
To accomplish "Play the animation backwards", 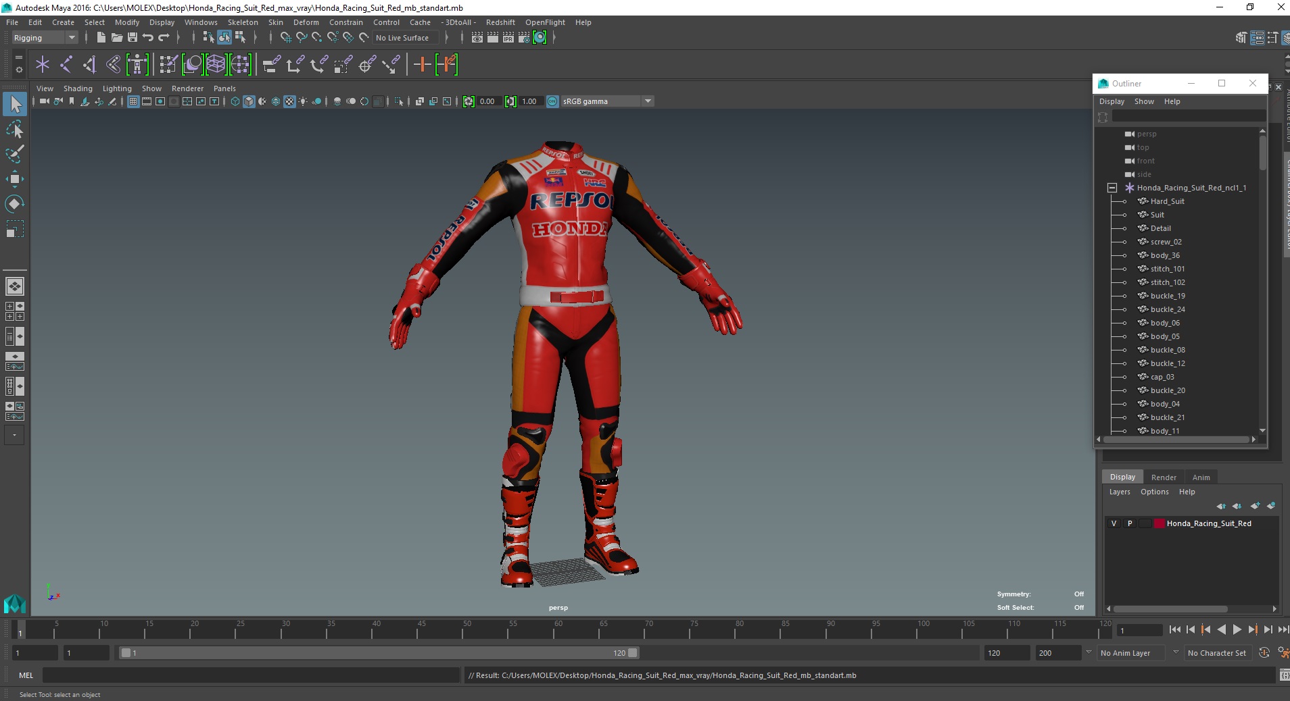I will pos(1221,629).
